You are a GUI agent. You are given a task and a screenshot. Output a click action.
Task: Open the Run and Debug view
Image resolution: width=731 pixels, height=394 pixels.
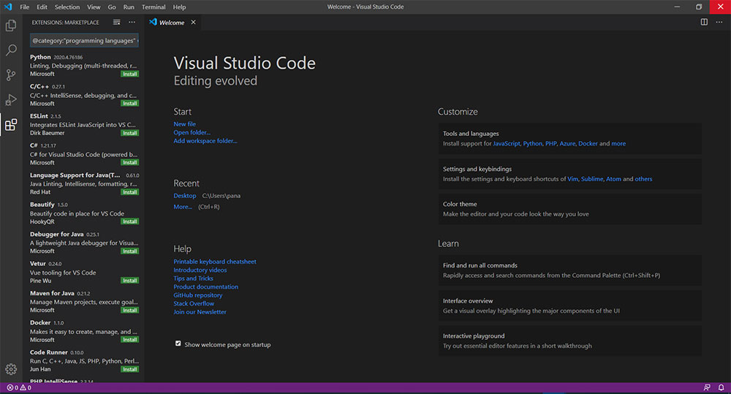pos(11,99)
